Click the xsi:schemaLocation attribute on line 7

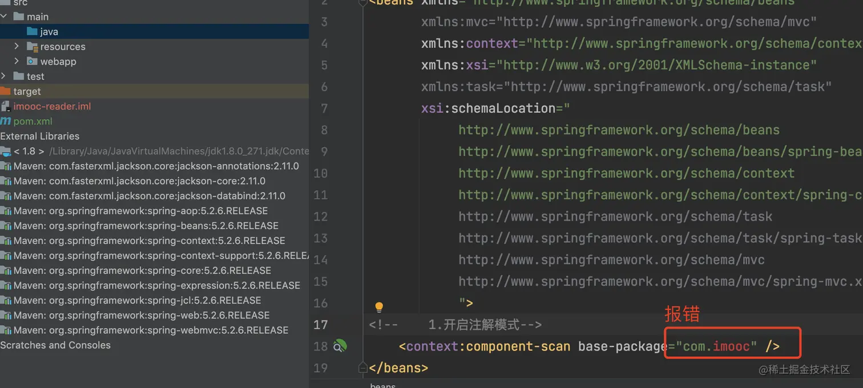pos(488,108)
